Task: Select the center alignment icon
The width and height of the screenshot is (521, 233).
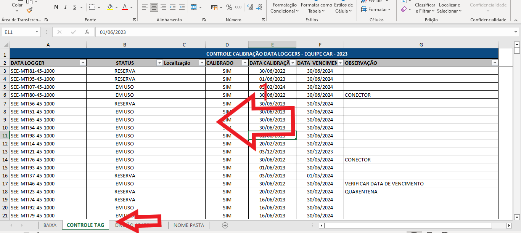Action: (x=154, y=7)
